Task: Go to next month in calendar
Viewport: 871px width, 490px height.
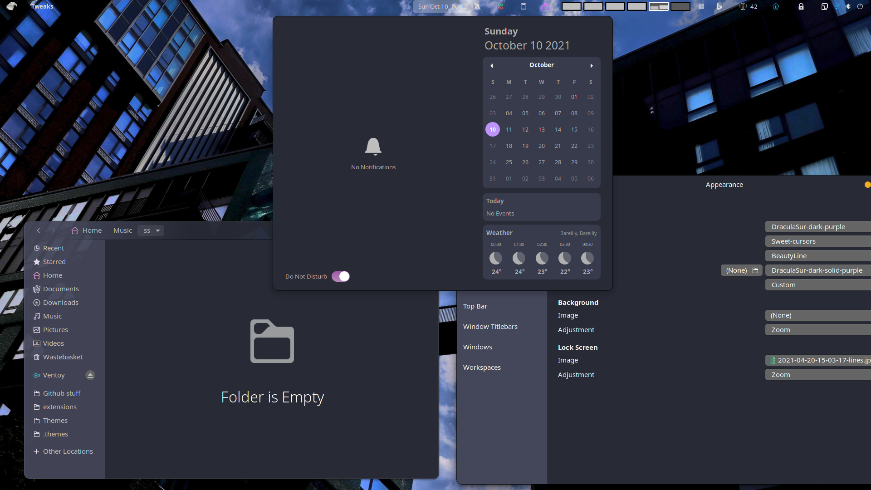Action: click(592, 65)
